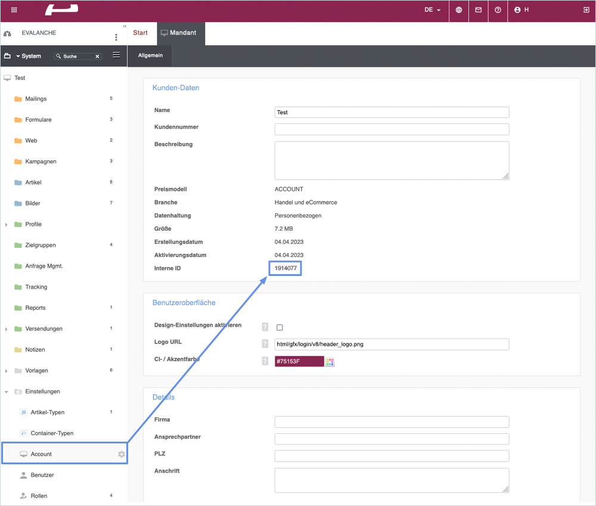The image size is (596, 506).
Task: Click the logout icon at top right
Action: tap(586, 10)
